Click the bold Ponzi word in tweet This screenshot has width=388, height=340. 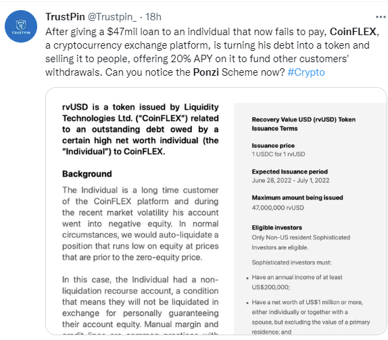tap(206, 72)
